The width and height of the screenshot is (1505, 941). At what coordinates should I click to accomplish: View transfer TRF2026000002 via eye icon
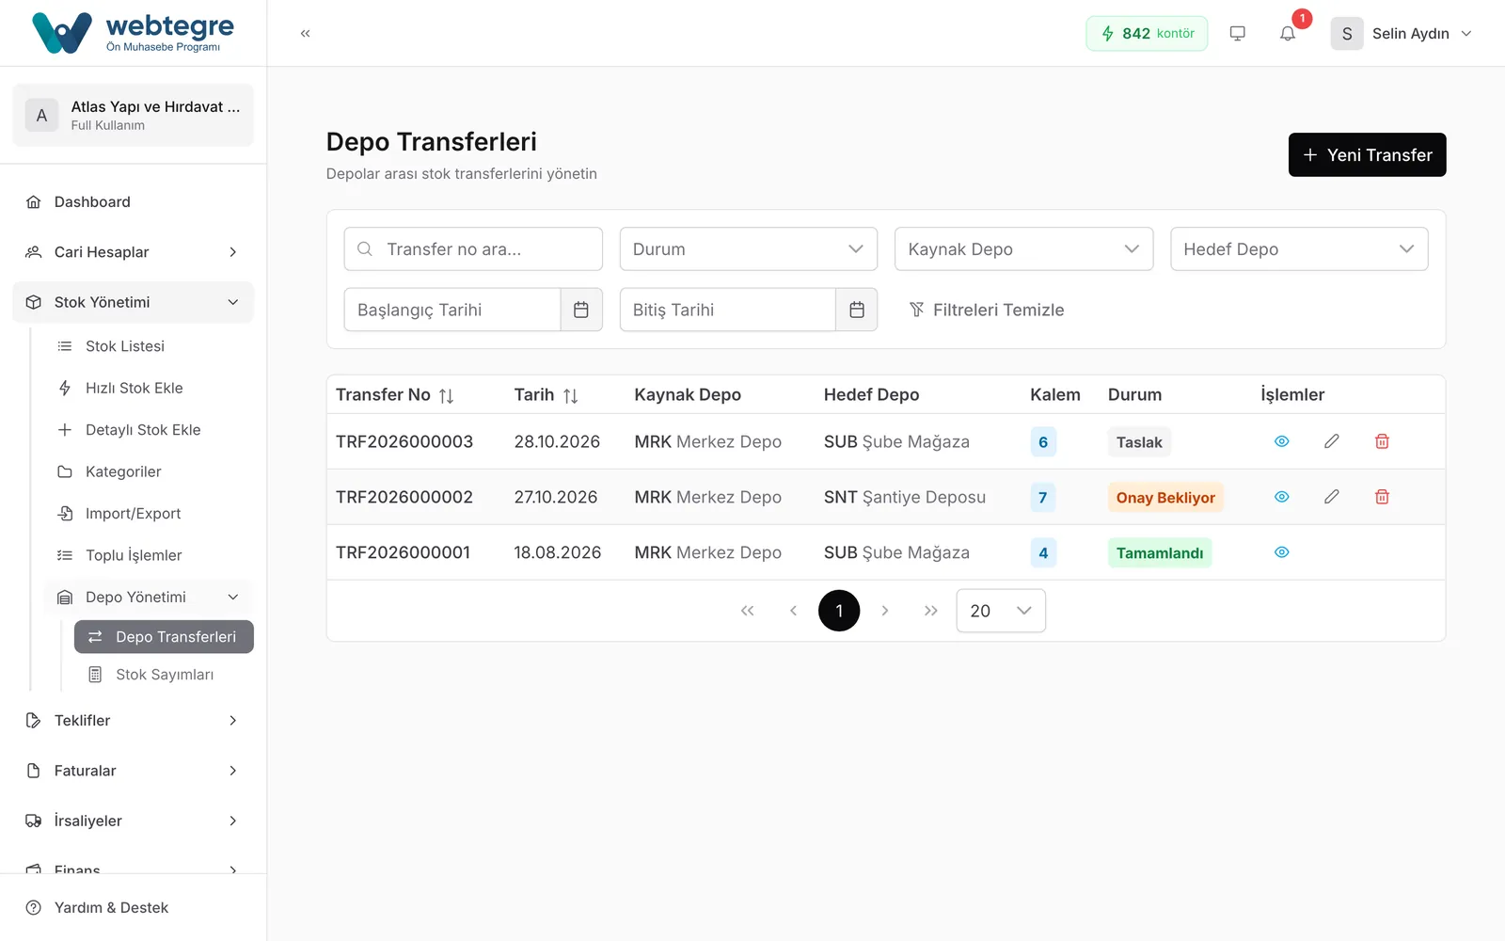(1281, 497)
